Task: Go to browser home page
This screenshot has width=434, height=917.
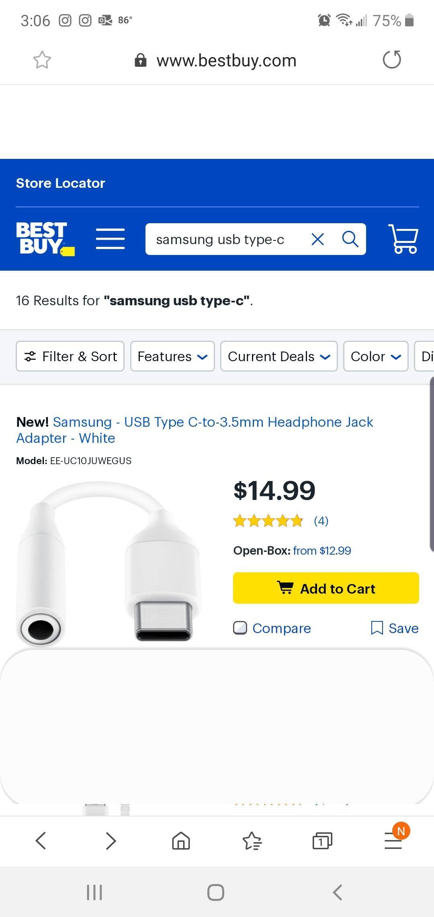Action: (x=181, y=841)
